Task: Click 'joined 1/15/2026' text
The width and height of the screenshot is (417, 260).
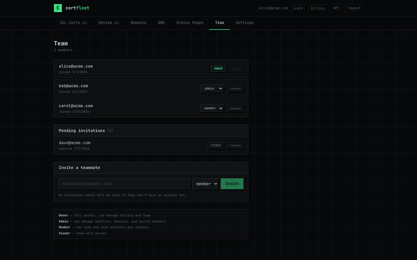Action: [x=74, y=112]
